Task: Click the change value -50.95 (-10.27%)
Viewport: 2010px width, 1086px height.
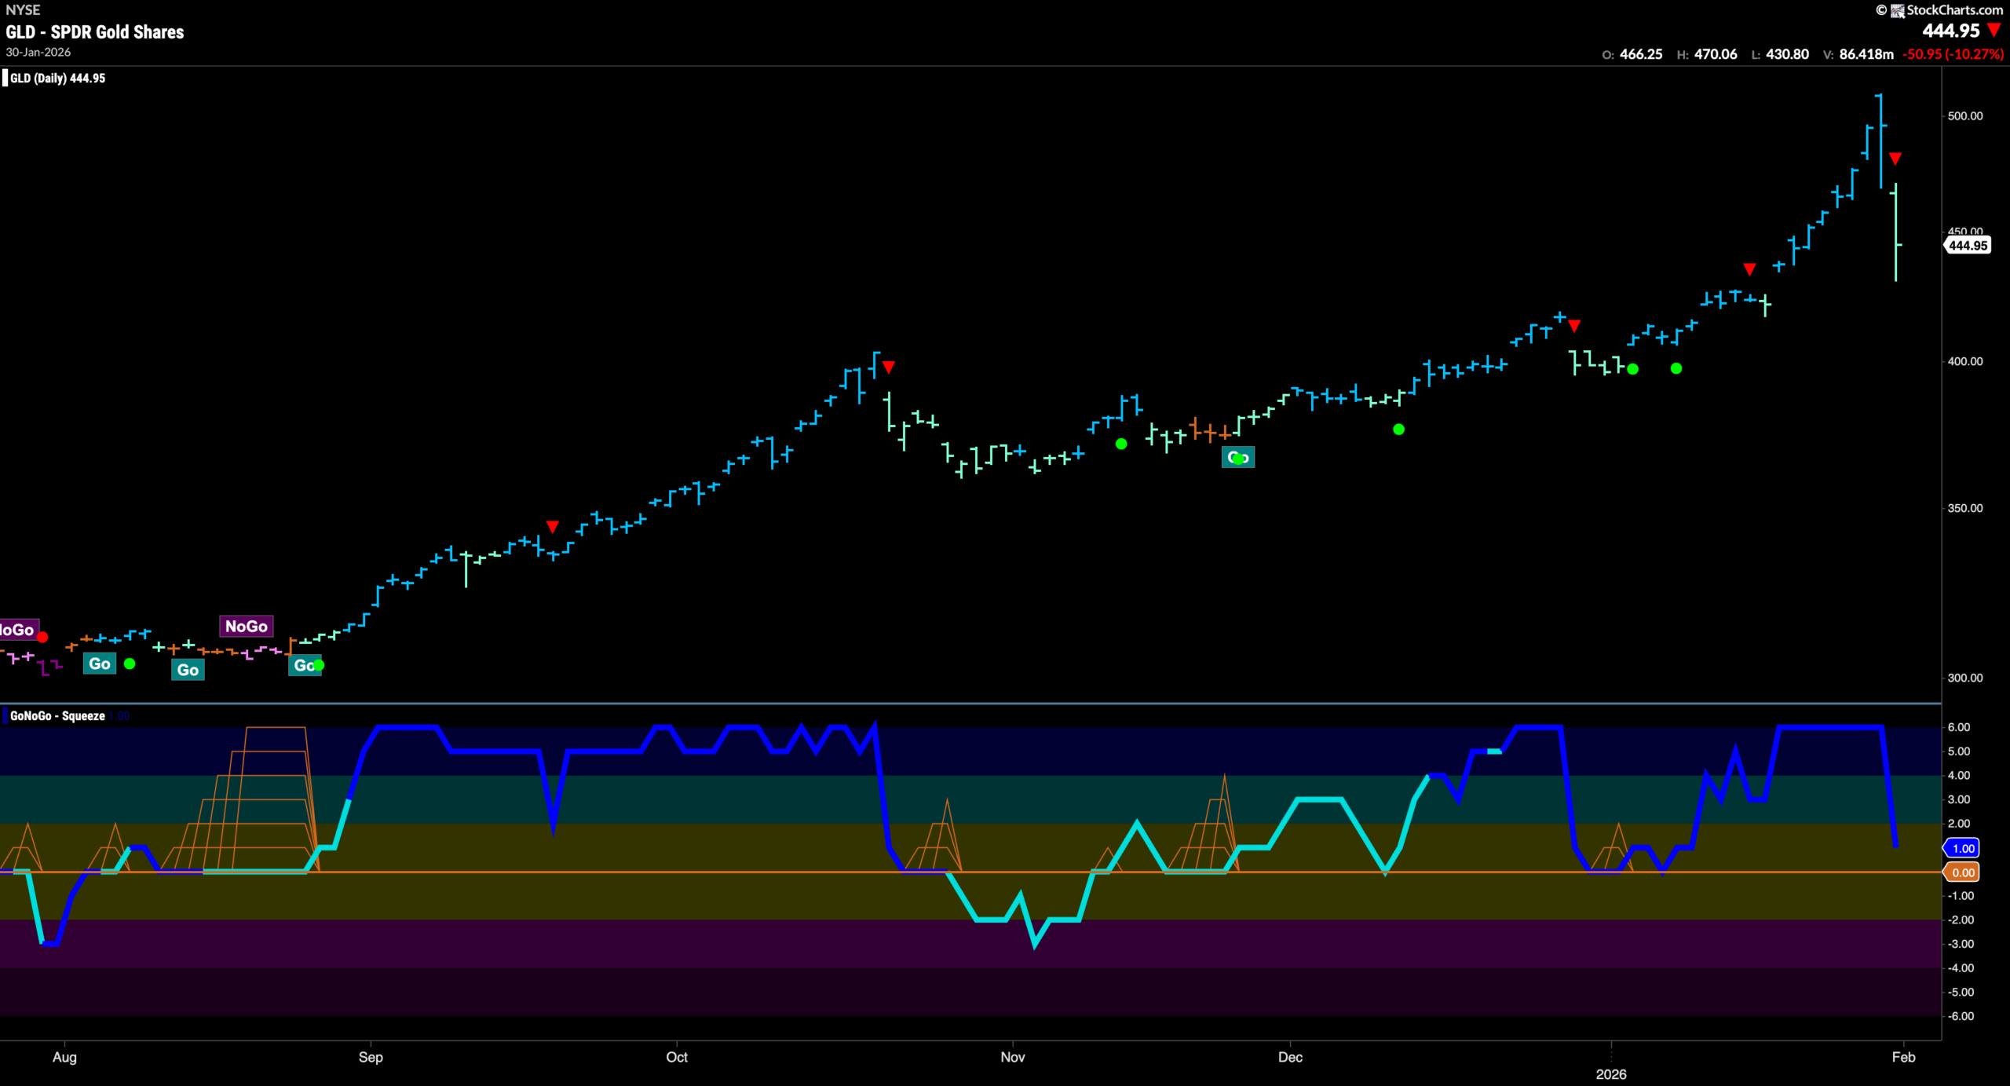Action: (1953, 54)
